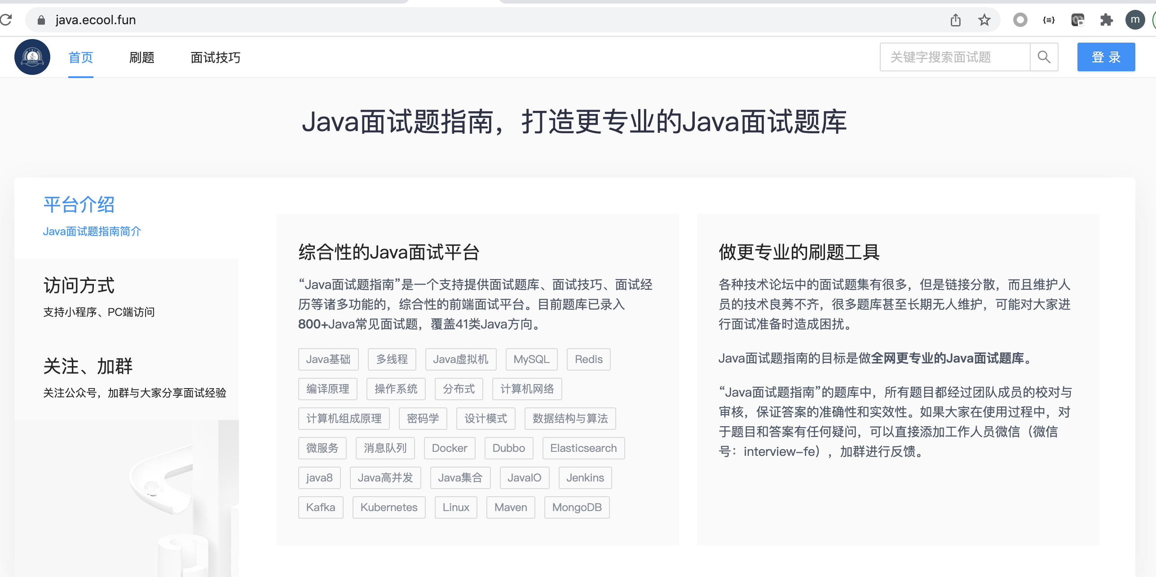This screenshot has width=1156, height=577.
Task: Click the Java高并发 tag
Action: pyautogui.click(x=385, y=478)
